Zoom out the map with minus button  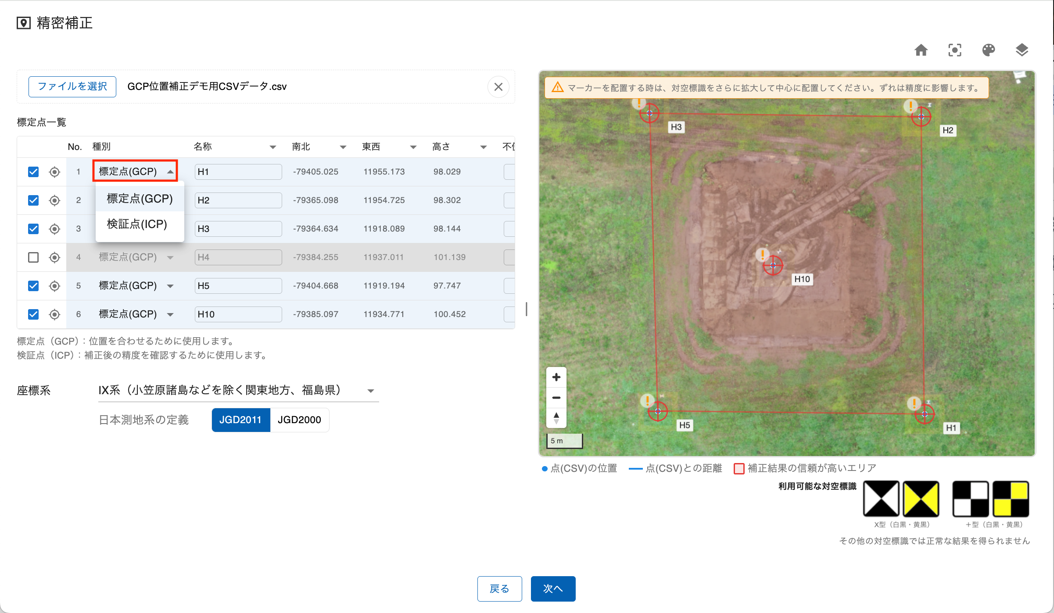[556, 398]
